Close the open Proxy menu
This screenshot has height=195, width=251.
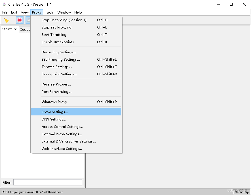click(37, 12)
